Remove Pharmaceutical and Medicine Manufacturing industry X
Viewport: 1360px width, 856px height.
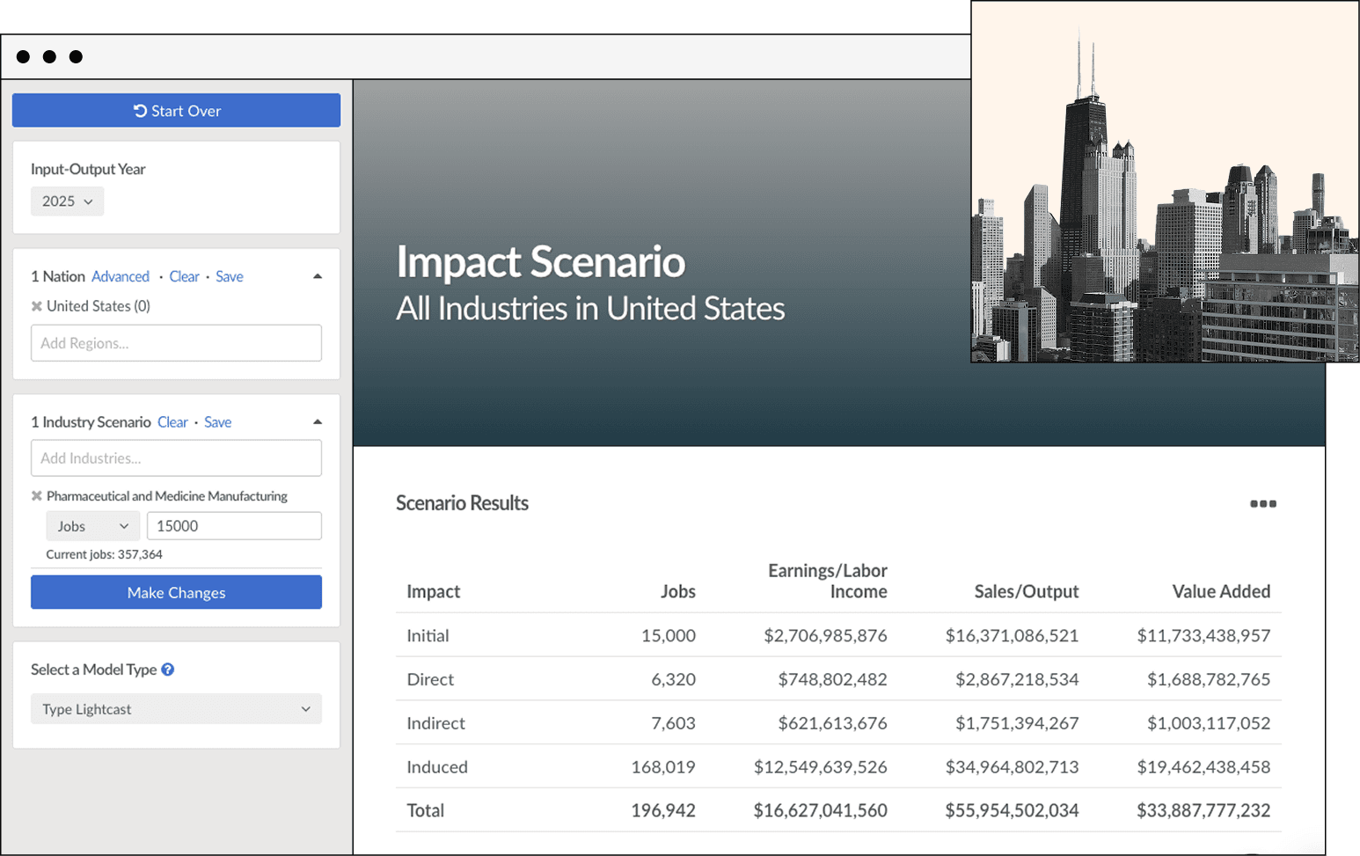click(37, 496)
